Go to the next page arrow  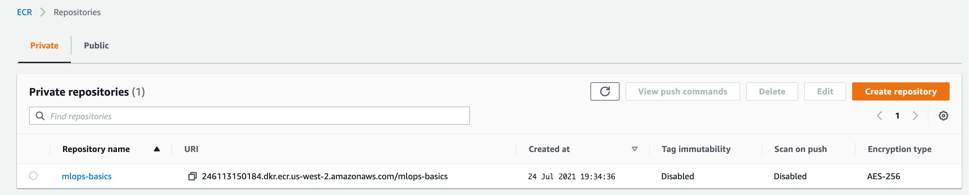[915, 116]
